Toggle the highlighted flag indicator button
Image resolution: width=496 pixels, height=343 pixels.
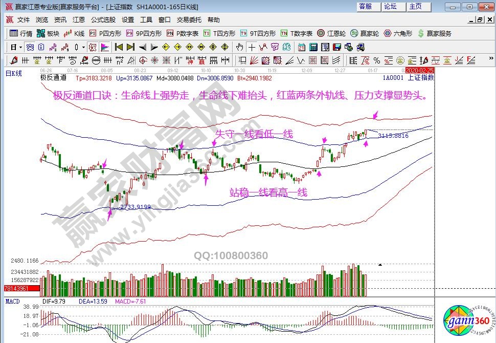[104, 47]
